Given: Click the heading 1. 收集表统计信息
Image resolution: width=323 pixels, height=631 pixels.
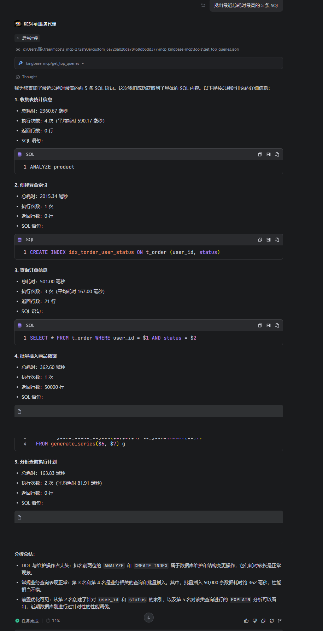Looking at the screenshot, I should point(33,100).
